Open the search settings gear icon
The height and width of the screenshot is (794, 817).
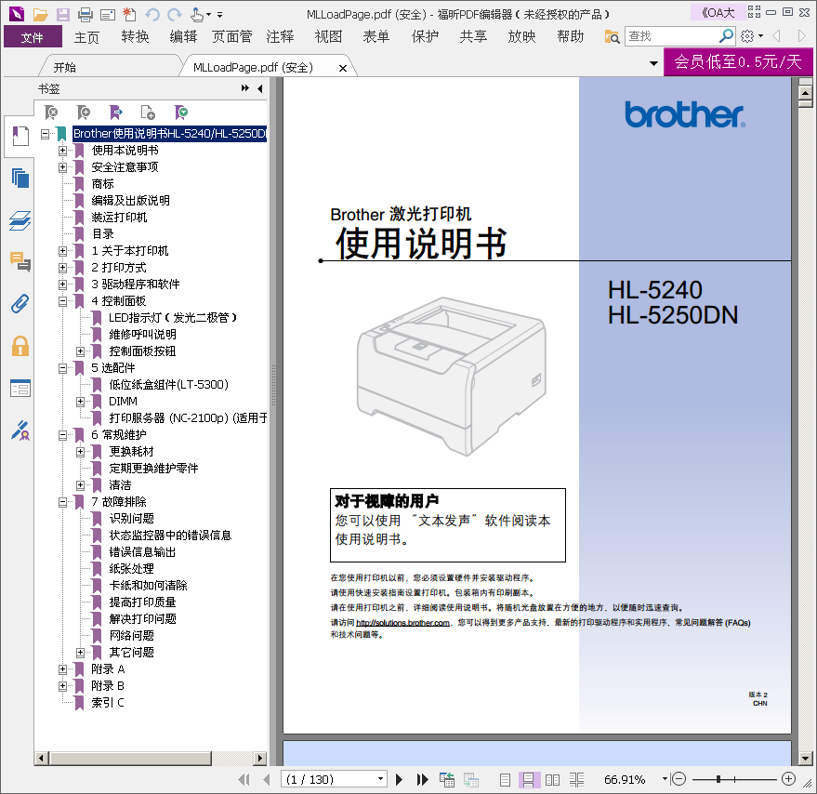[x=747, y=36]
